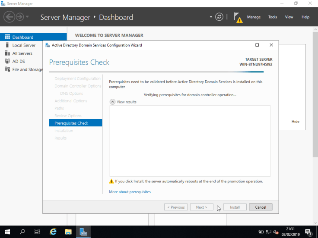The height and width of the screenshot is (238, 318).
Task: Open the More about prerequisites link
Action: click(130, 192)
